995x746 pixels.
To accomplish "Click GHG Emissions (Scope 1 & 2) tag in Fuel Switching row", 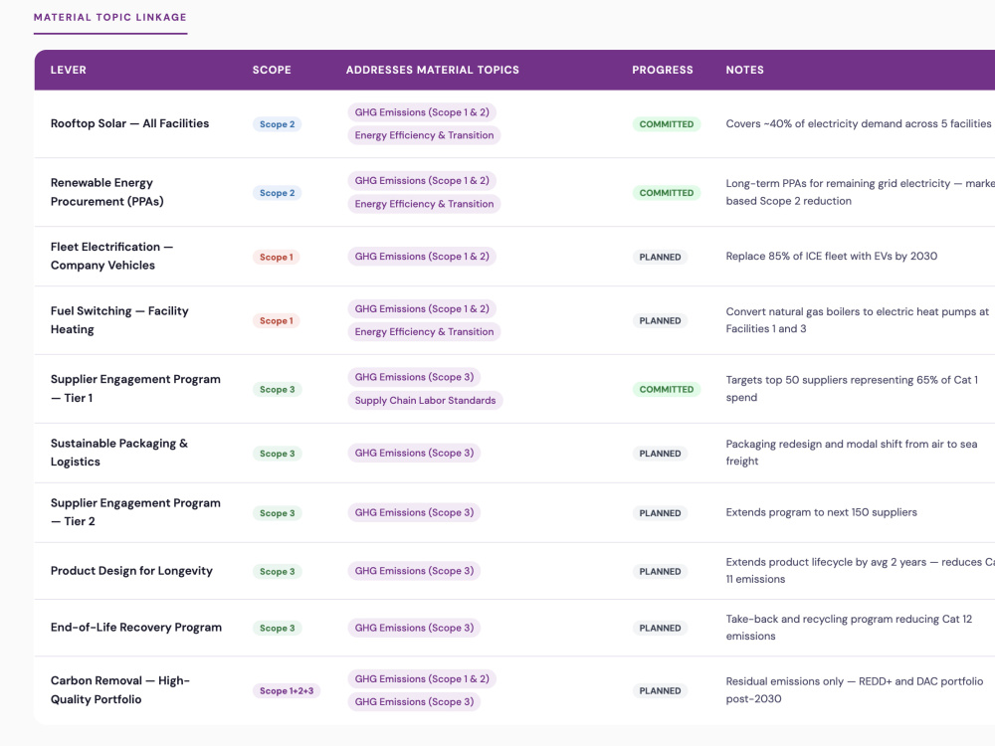I will pos(422,309).
